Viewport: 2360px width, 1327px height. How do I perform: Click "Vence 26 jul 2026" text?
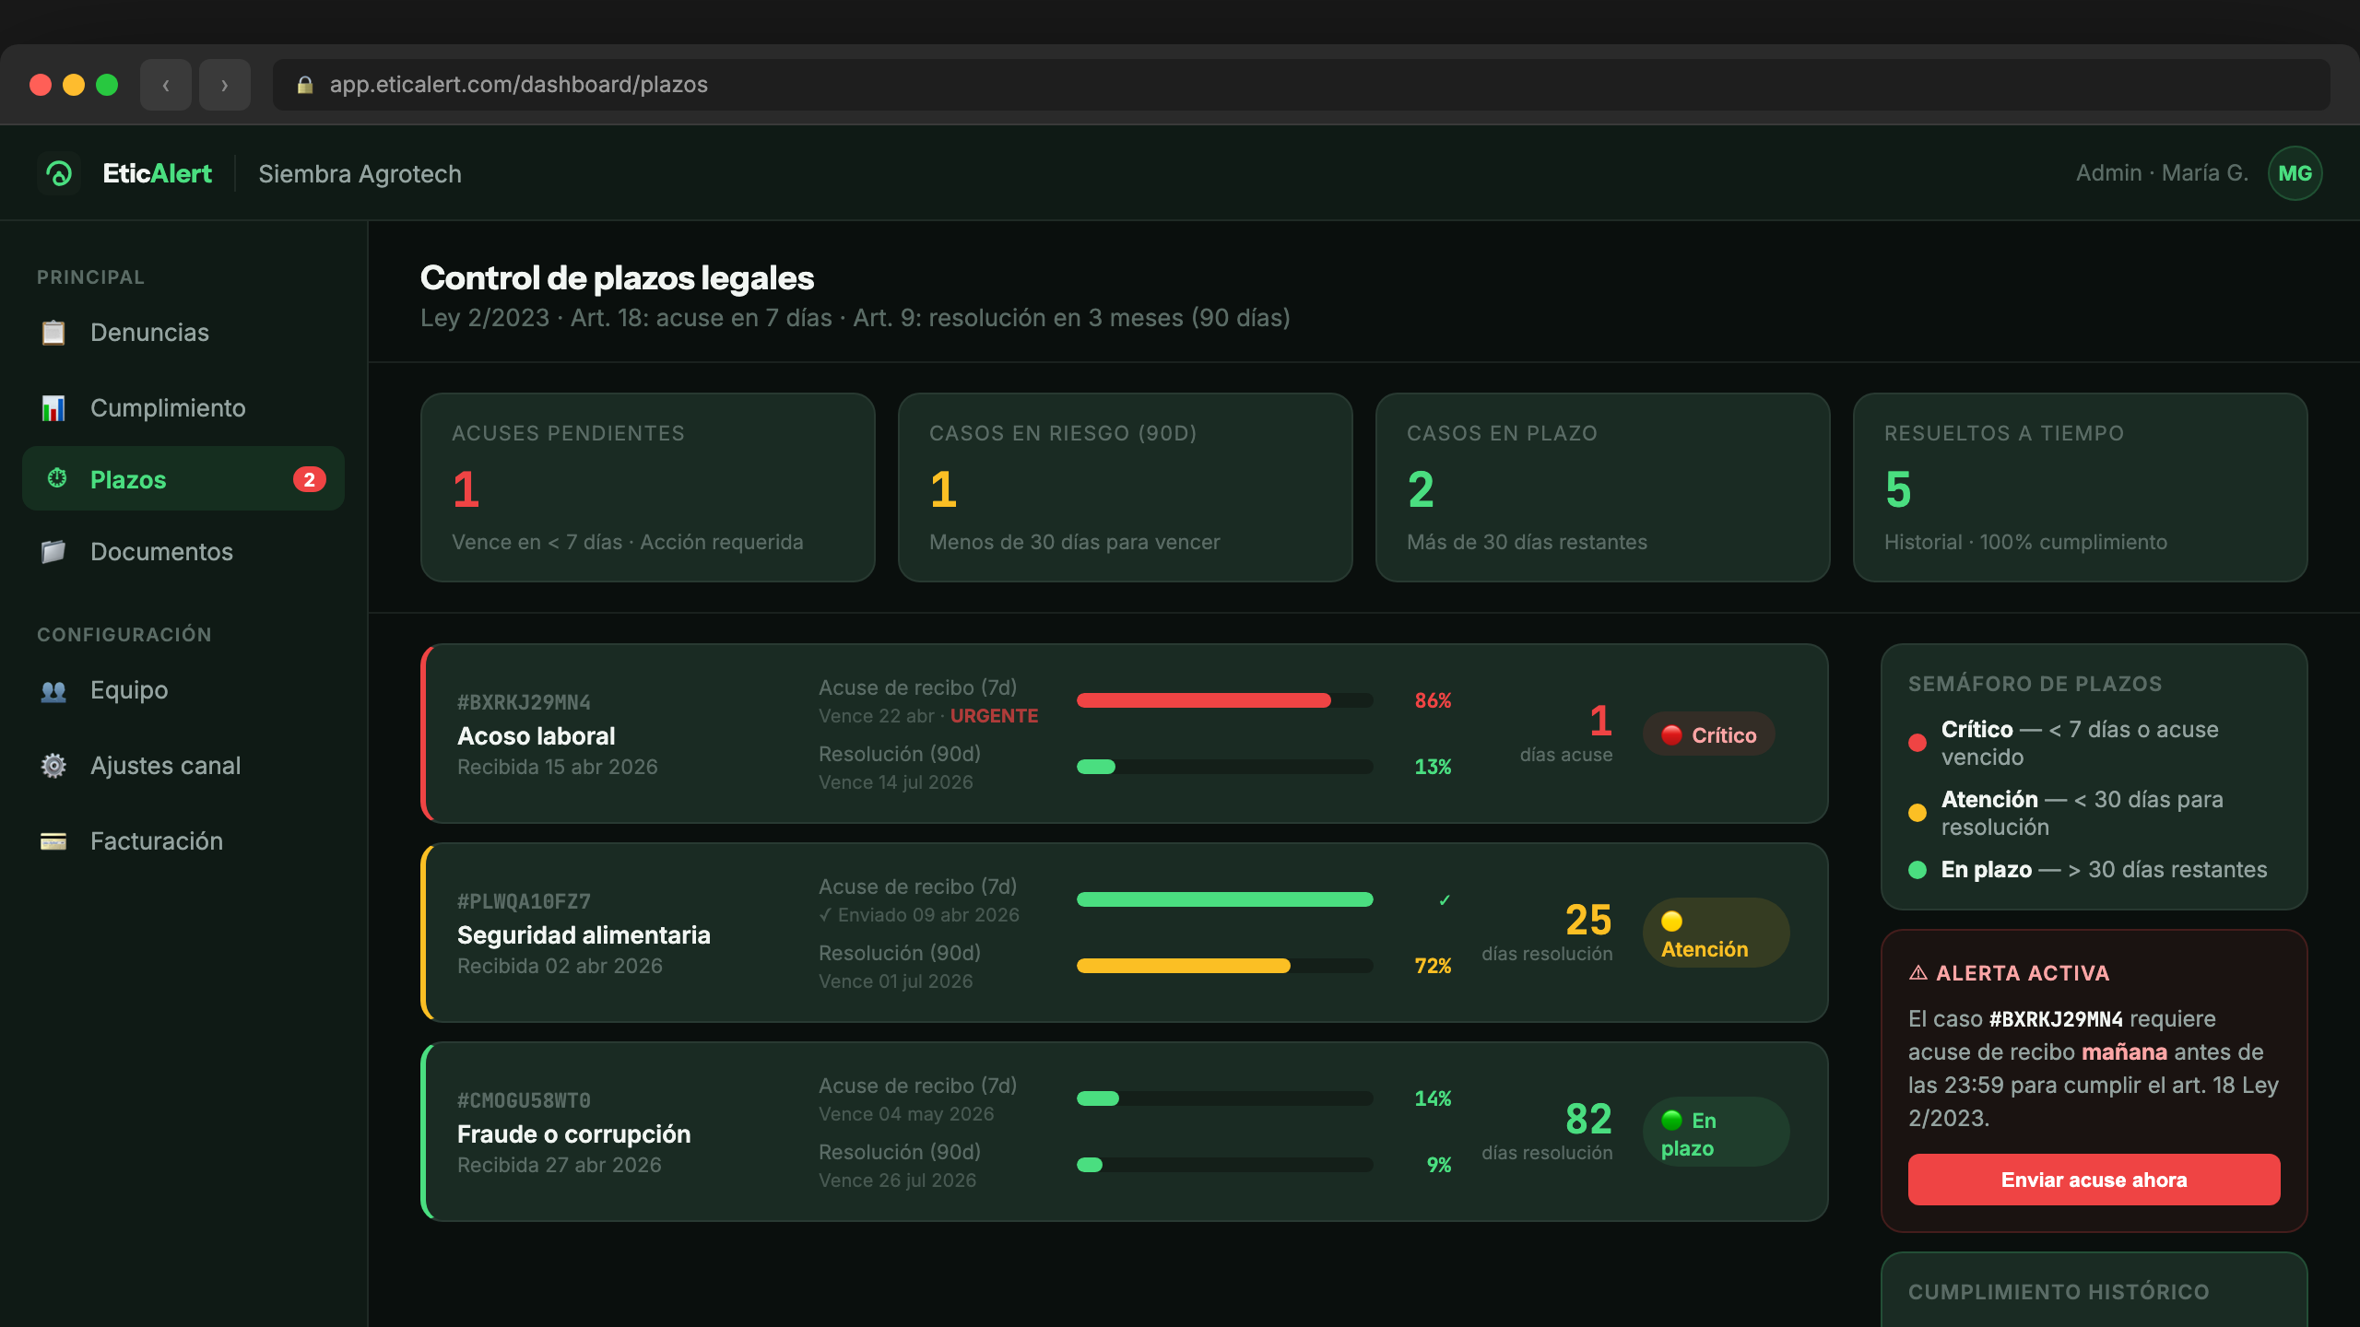[x=898, y=1180]
